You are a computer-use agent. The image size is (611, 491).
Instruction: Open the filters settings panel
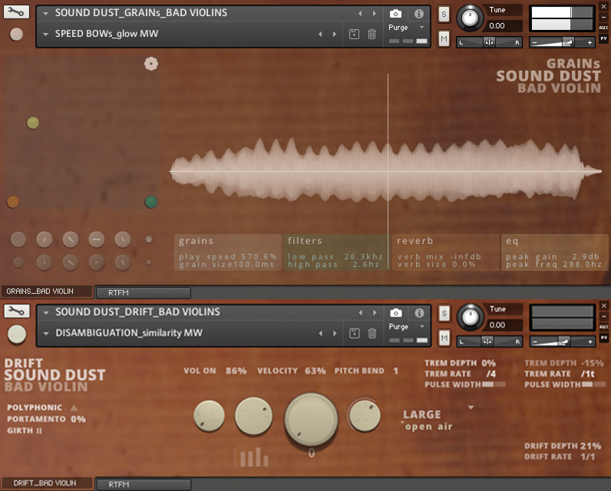[336, 252]
